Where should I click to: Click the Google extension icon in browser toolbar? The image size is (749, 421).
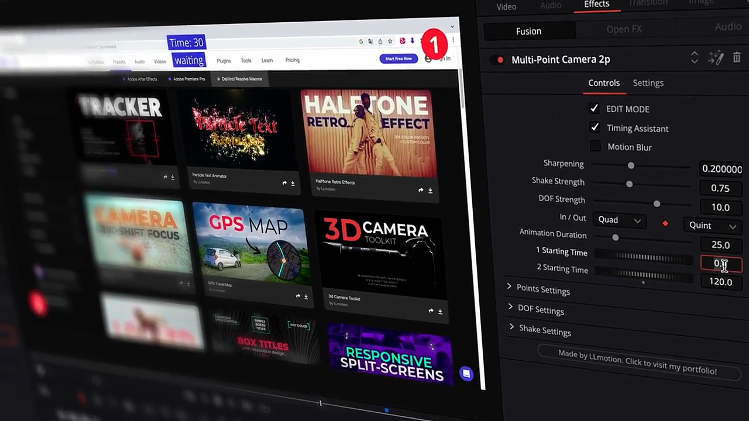tap(361, 41)
